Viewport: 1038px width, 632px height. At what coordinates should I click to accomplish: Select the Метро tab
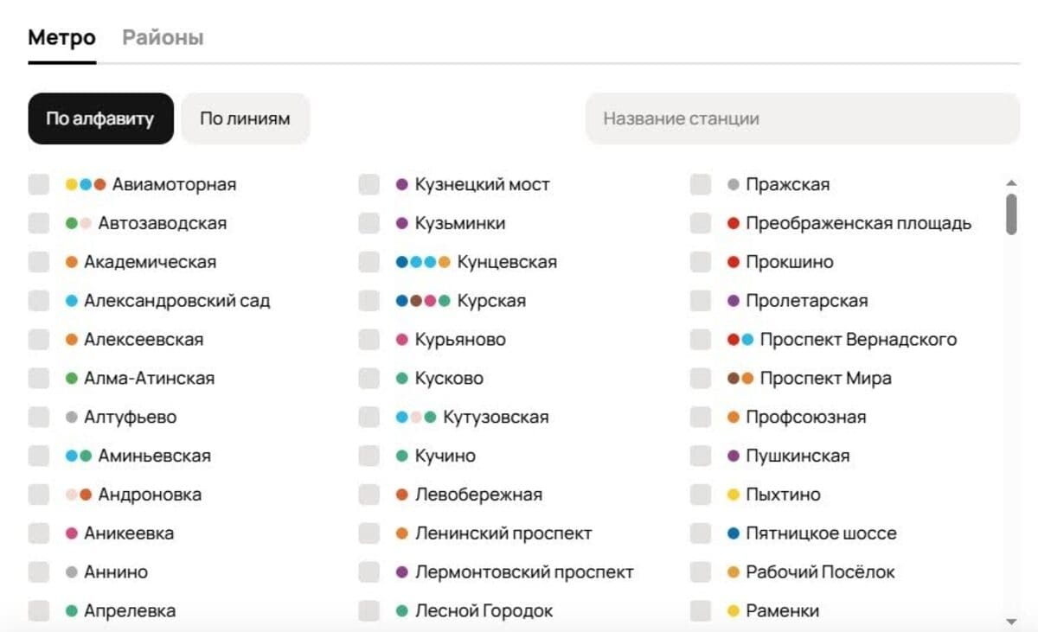pos(61,37)
